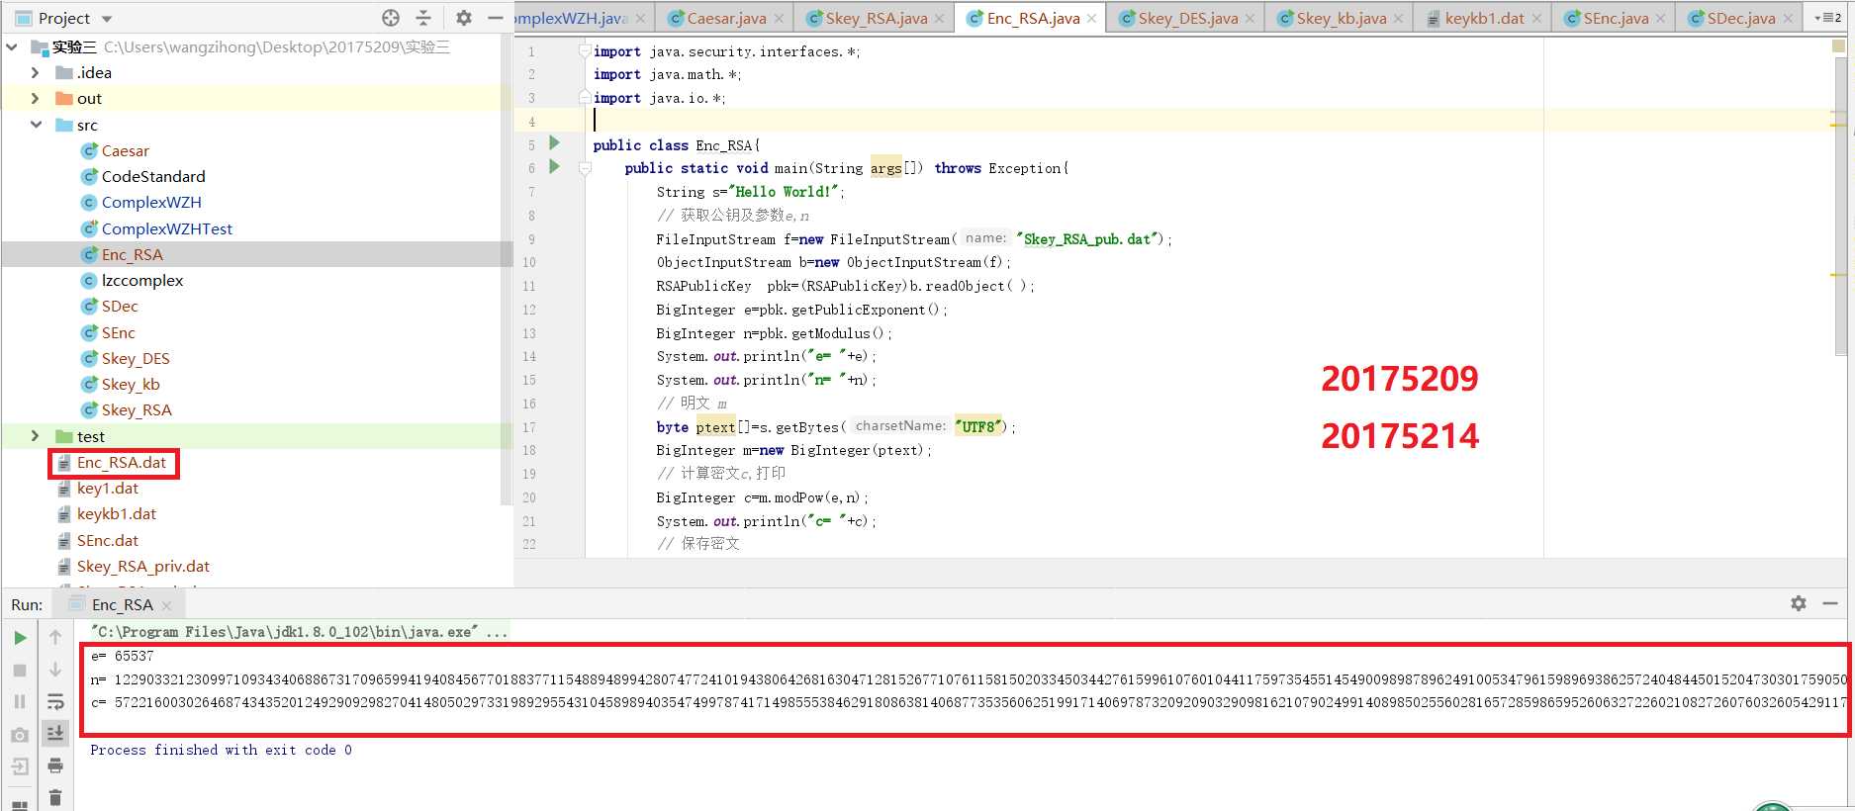Select Skey_RSA class in project tree

[x=137, y=409]
